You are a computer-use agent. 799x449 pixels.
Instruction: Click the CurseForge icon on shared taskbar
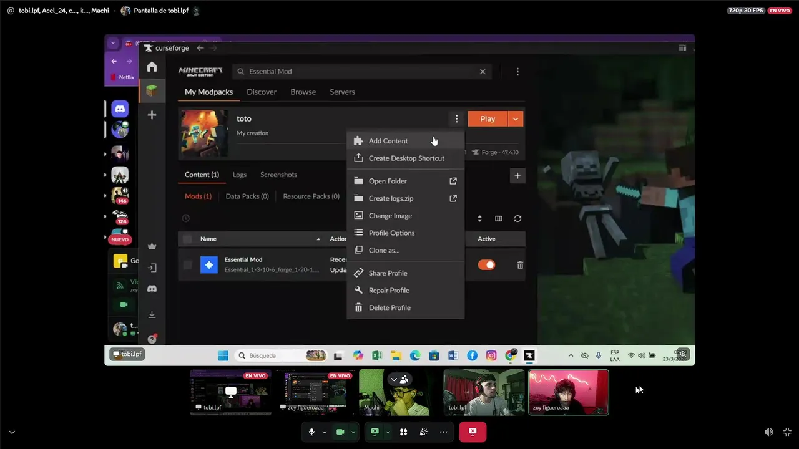(529, 355)
